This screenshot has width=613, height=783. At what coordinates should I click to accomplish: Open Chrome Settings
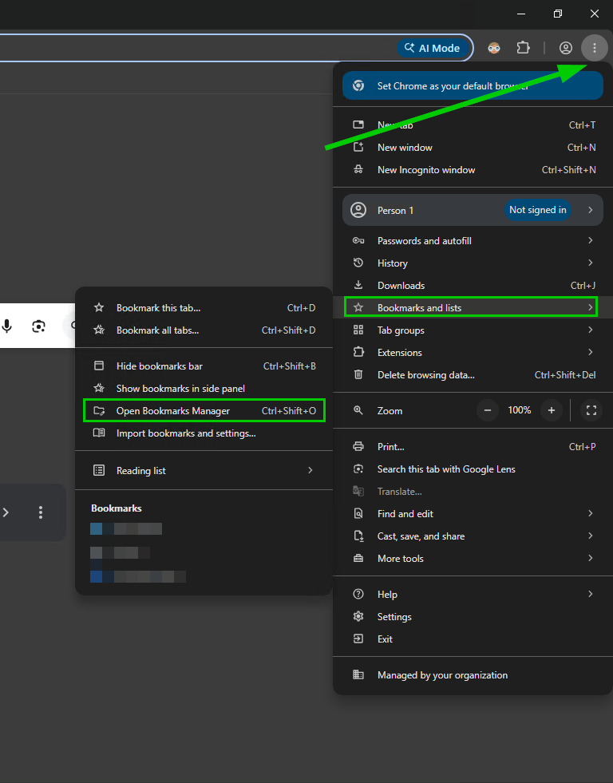pyautogui.click(x=473, y=617)
